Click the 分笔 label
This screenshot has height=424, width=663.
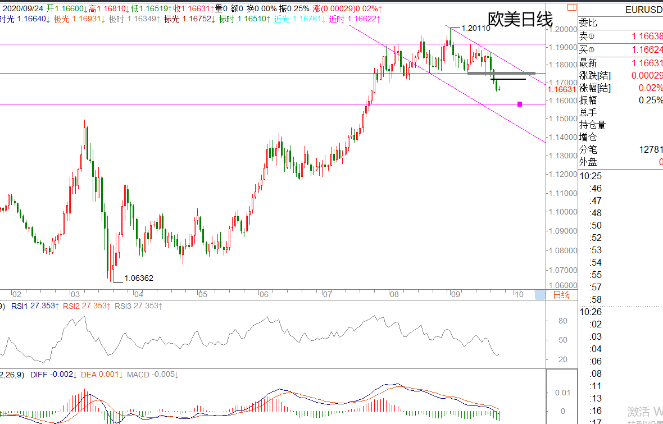(x=588, y=149)
